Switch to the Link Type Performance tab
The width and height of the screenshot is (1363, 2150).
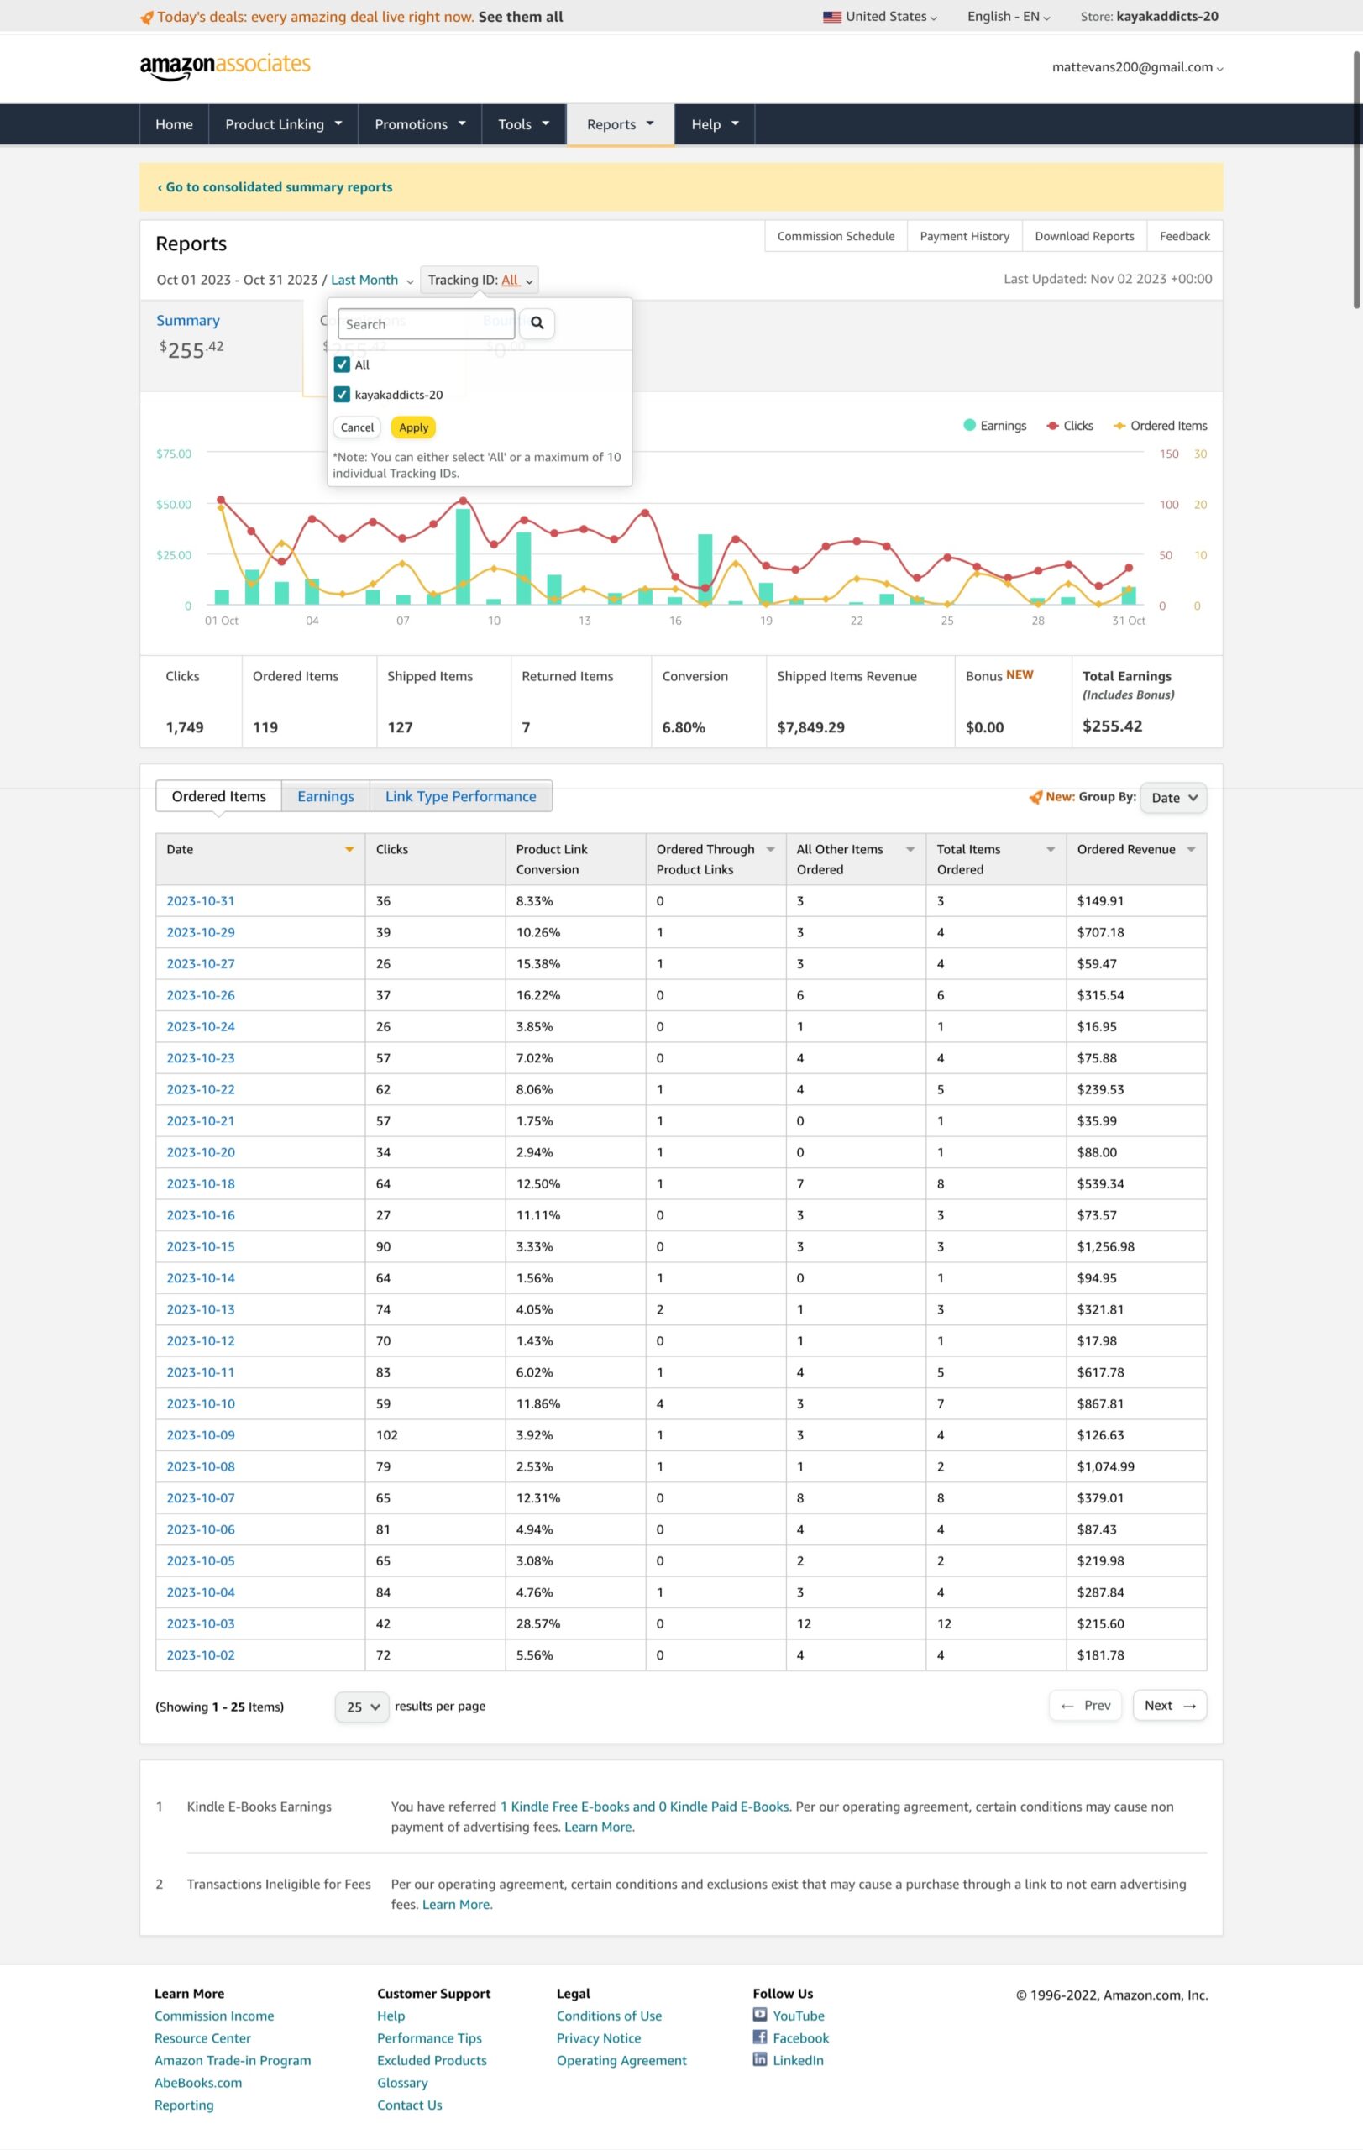click(x=460, y=796)
